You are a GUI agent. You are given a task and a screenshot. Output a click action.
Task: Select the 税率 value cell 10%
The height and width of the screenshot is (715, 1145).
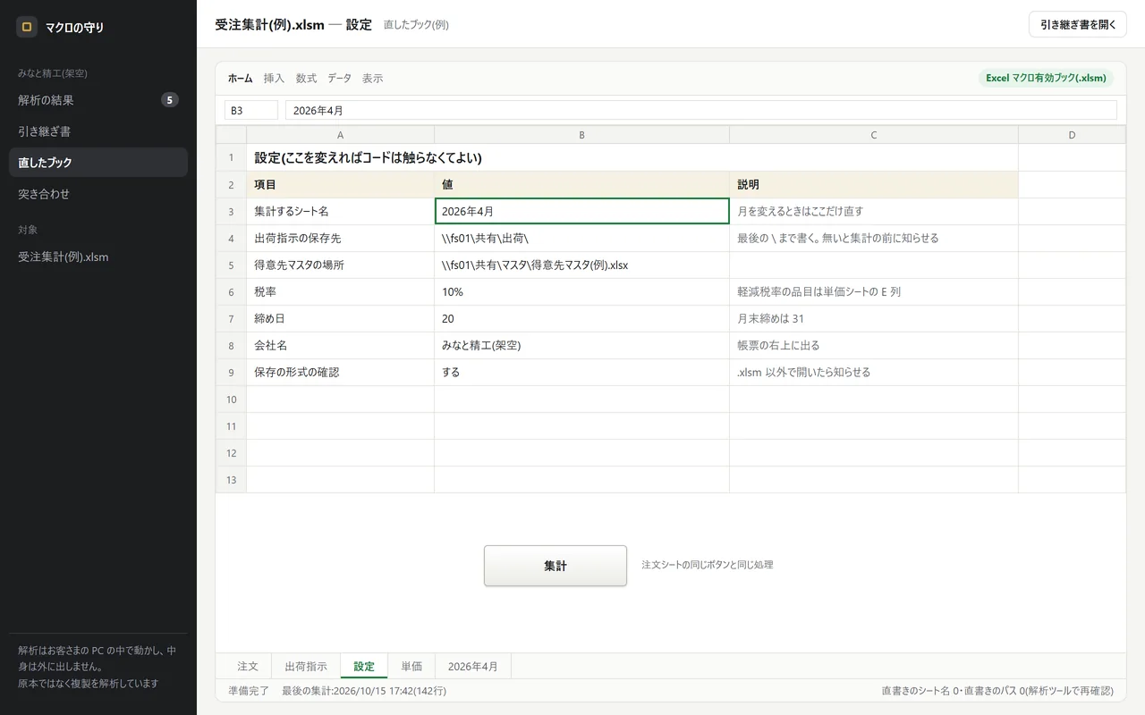(x=582, y=291)
